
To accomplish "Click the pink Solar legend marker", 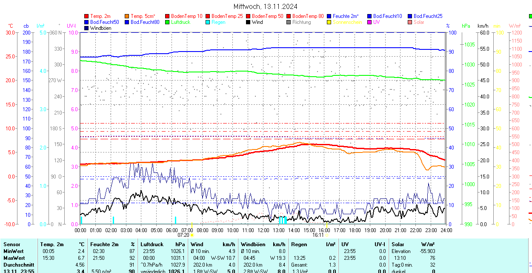I will pyautogui.click(x=409, y=22).
